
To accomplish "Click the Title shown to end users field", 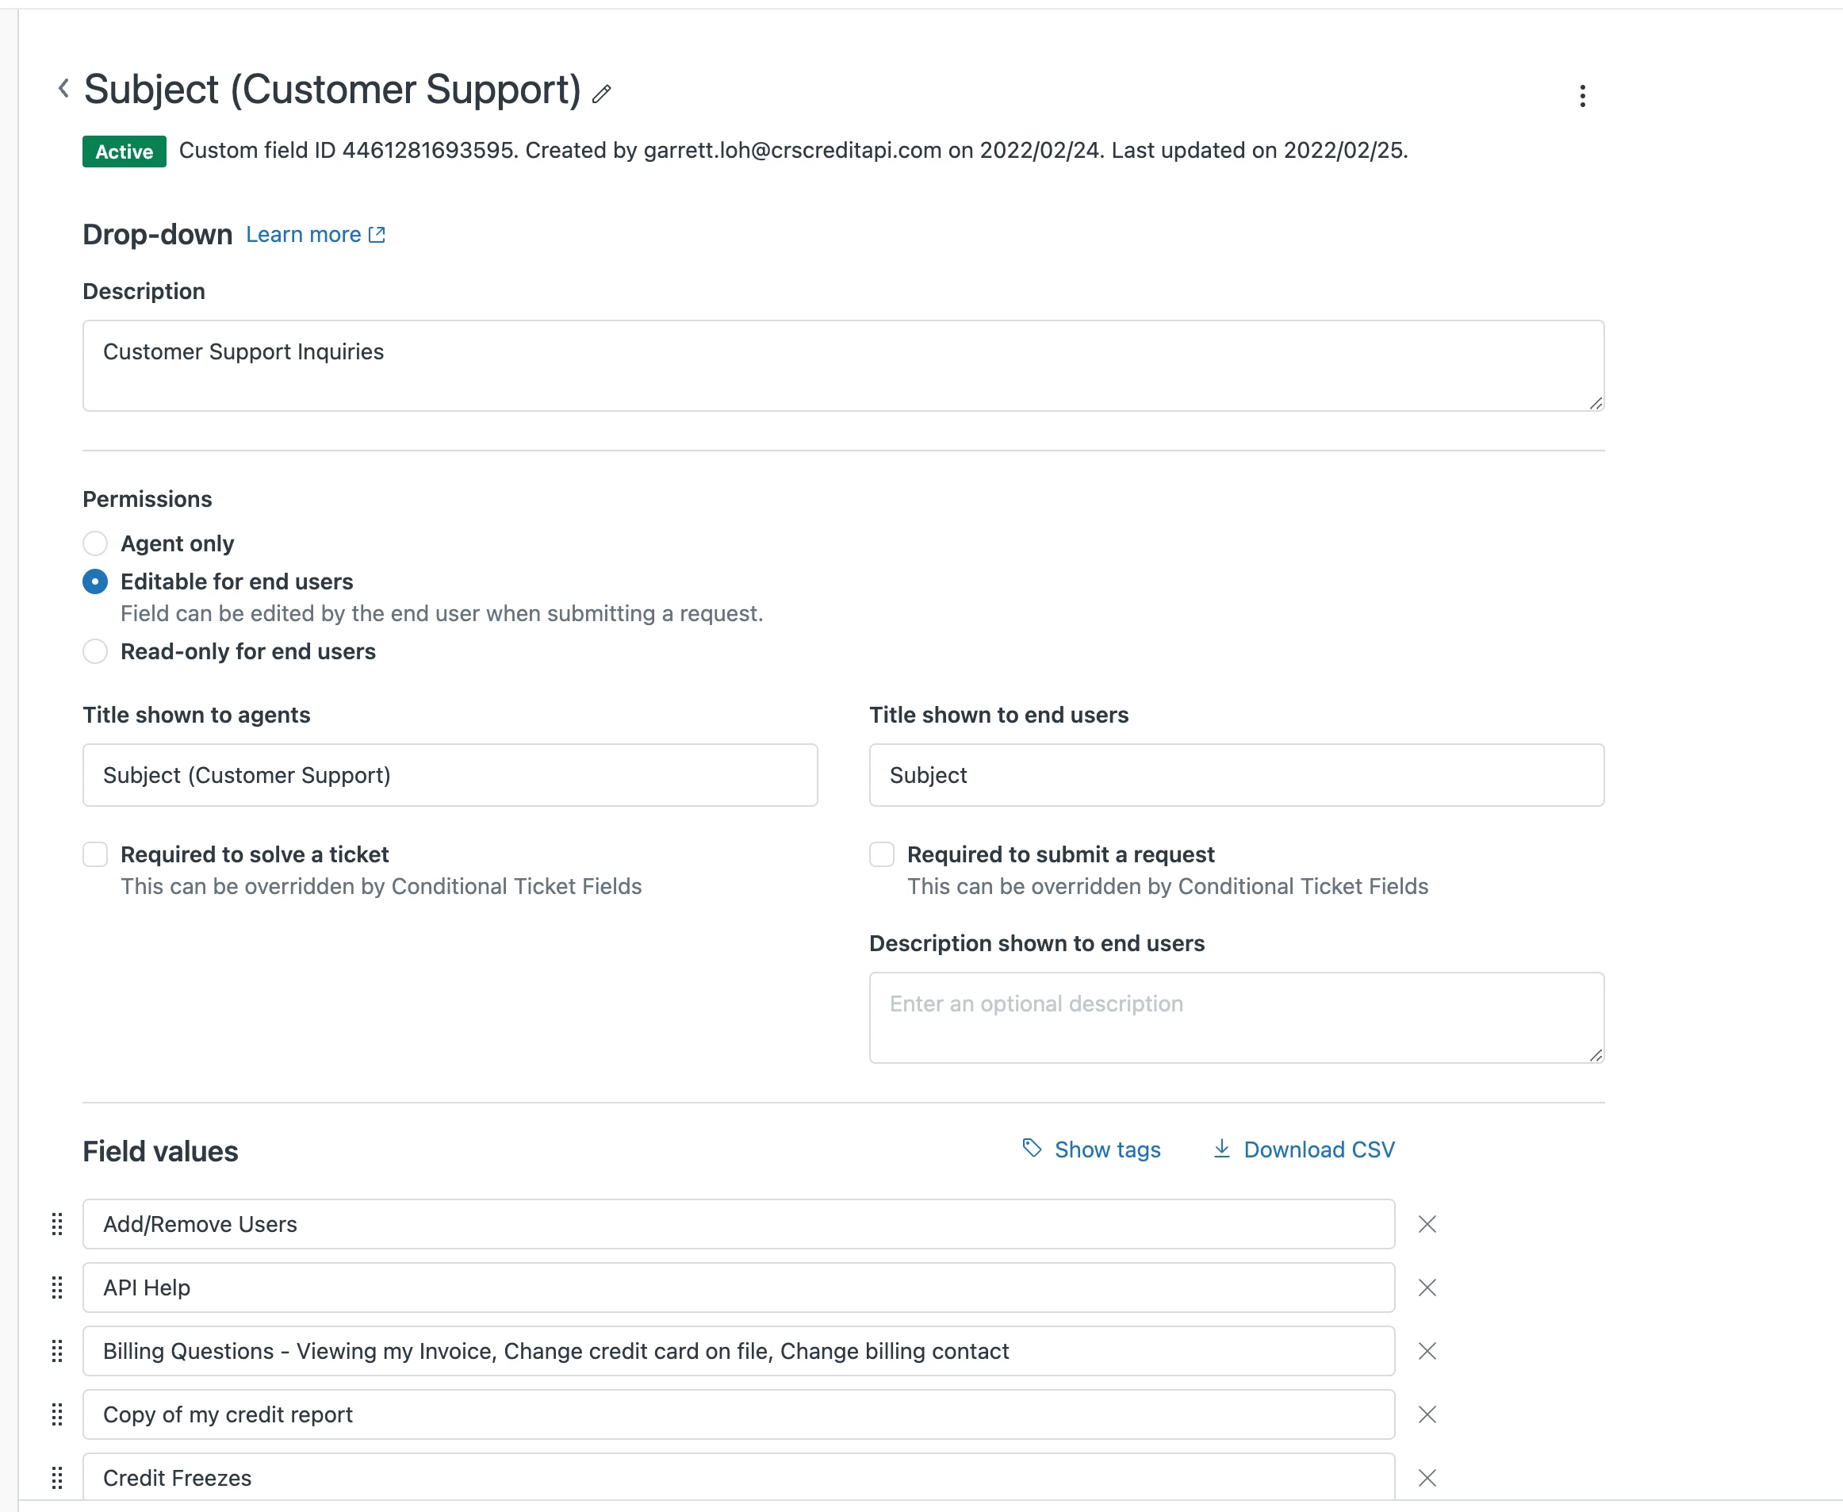I will click(x=1236, y=775).
